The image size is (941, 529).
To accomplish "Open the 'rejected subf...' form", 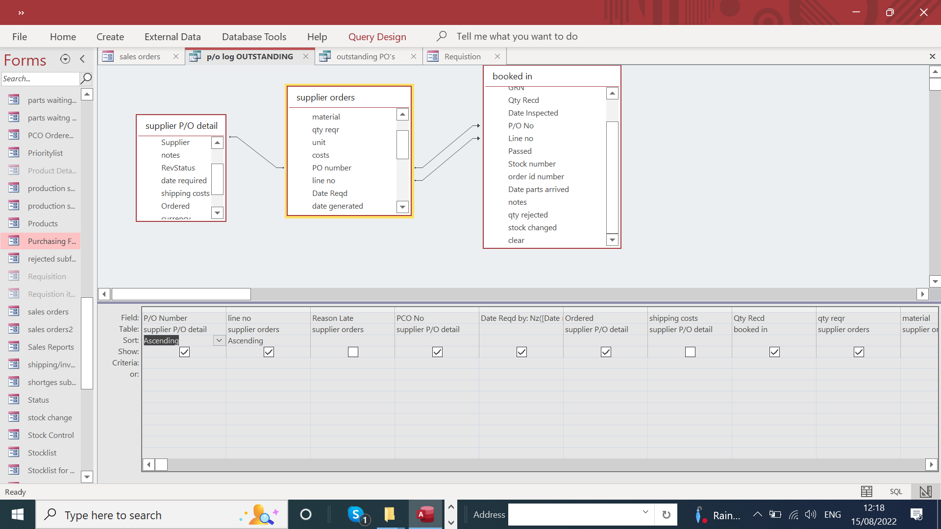I will [52, 259].
